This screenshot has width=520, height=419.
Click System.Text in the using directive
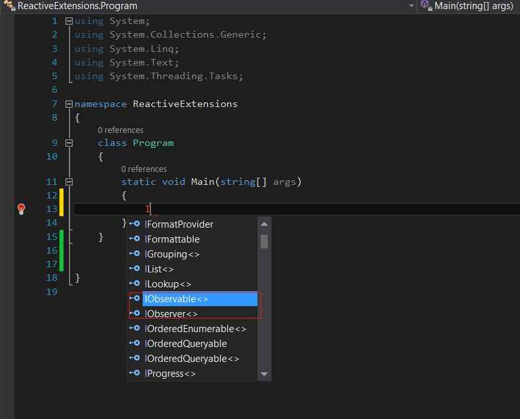coord(141,62)
